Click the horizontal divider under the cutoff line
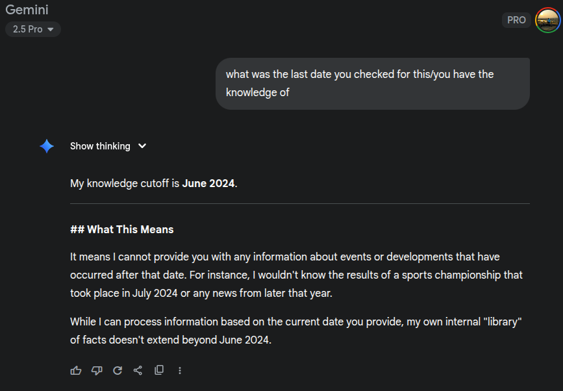Screen dimensions: 563x391 click(x=299, y=204)
